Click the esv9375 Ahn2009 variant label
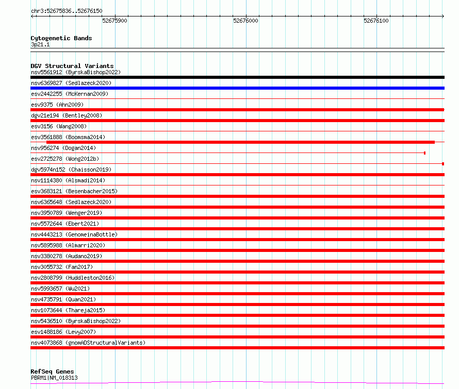Screen dimensions: 459x389 [x=57, y=105]
